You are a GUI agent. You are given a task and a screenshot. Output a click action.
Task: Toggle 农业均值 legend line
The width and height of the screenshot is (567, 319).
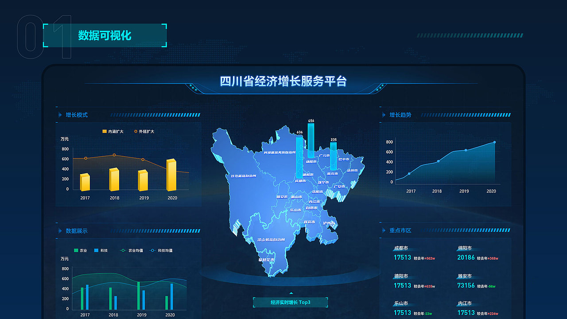pos(132,250)
